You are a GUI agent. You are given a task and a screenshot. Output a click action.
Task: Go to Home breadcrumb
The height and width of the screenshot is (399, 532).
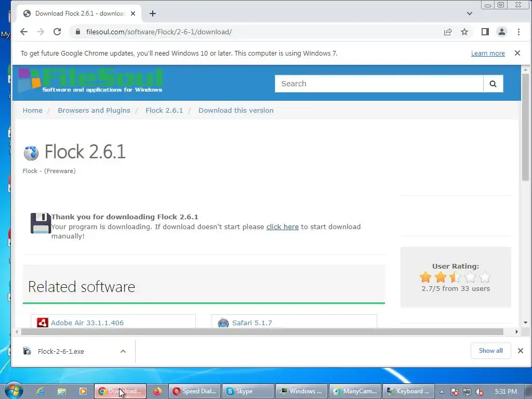click(33, 110)
